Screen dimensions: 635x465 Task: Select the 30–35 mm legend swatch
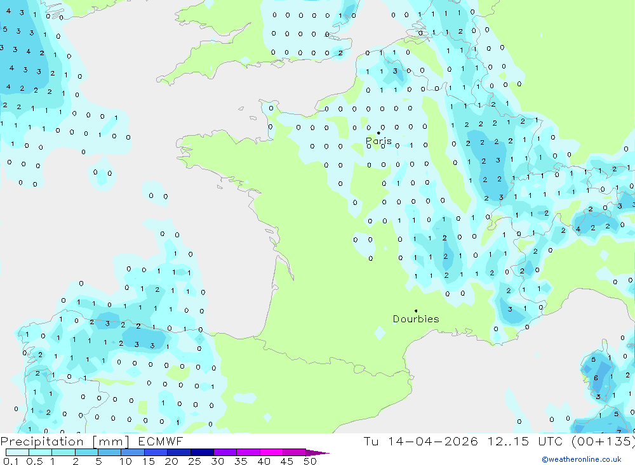click(225, 452)
